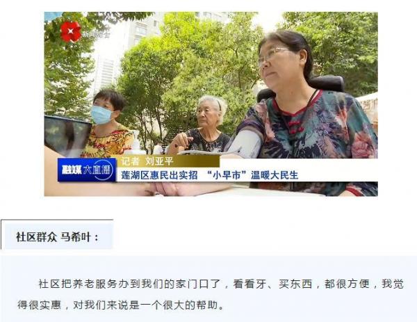
Task: Click the white-haired elderly woman in the middle
Action: tap(202, 125)
